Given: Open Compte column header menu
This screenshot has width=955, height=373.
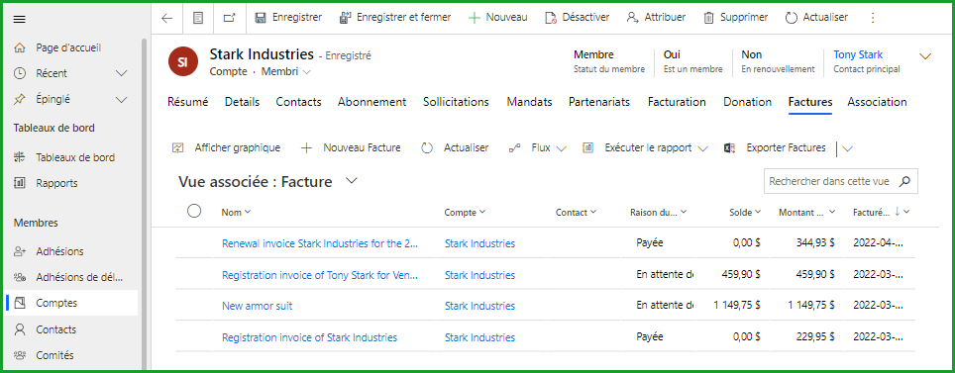Looking at the screenshot, I should 466,213.
